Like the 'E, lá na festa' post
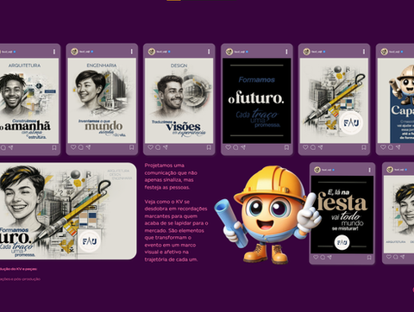The width and height of the screenshot is (414, 312). click(316, 257)
